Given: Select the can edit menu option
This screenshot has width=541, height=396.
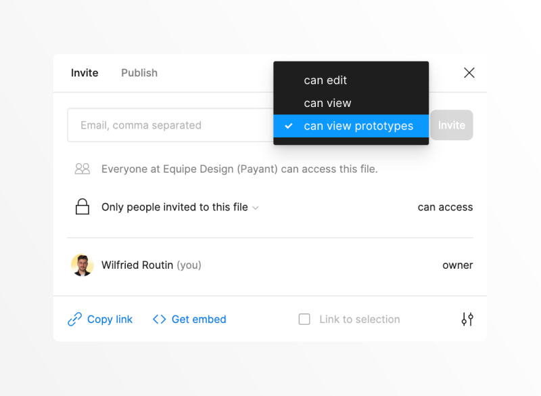Looking at the screenshot, I should tap(325, 80).
